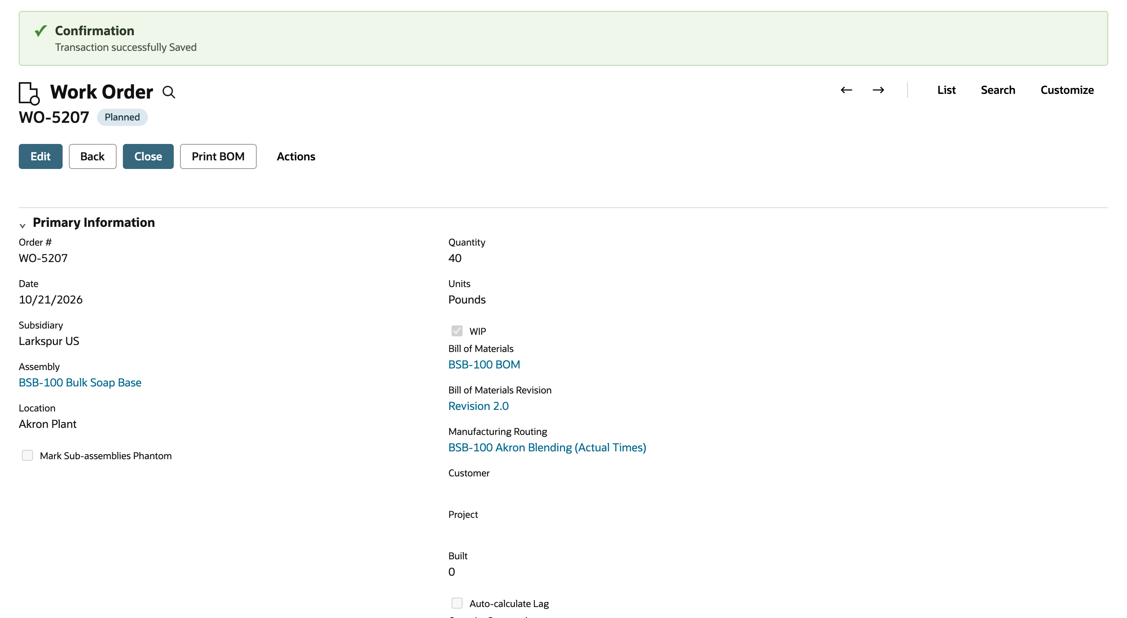This screenshot has height=618, width=1127.
Task: Open the Search page link
Action: (997, 90)
